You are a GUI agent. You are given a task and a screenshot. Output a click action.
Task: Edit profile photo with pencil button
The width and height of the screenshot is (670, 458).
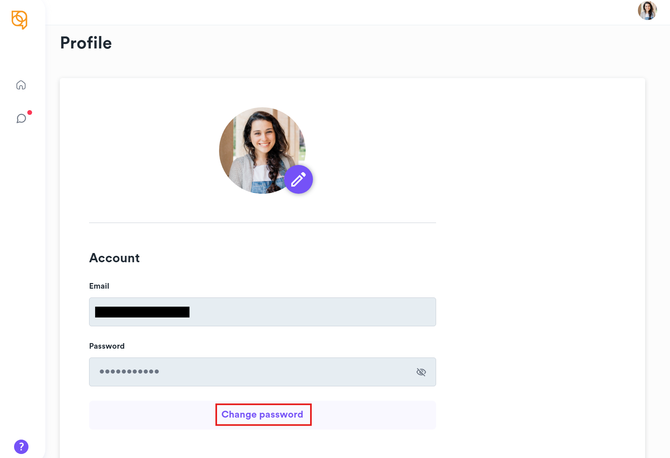[298, 179]
